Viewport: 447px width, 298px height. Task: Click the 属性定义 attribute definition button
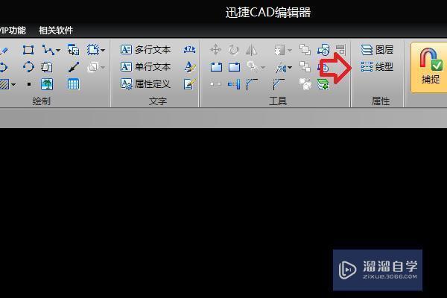pos(145,84)
